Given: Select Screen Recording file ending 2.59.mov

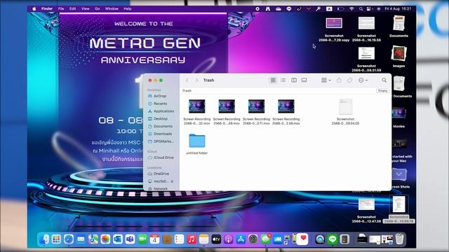Looking at the screenshot, I should (x=286, y=112).
